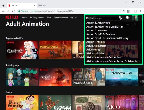Screen dimensions: 144x110
Task: Pick Adult Animation in genre list
Action: point(96,46)
